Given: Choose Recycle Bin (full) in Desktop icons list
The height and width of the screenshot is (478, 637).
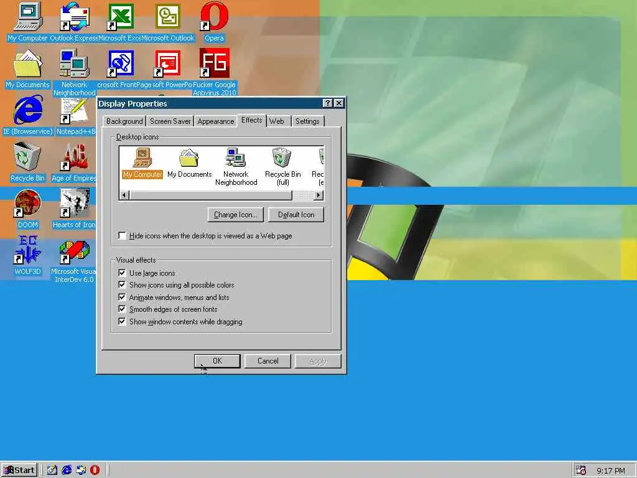Looking at the screenshot, I should click(283, 167).
